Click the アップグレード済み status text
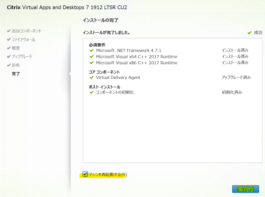The image size is (265, 197). coord(236,78)
